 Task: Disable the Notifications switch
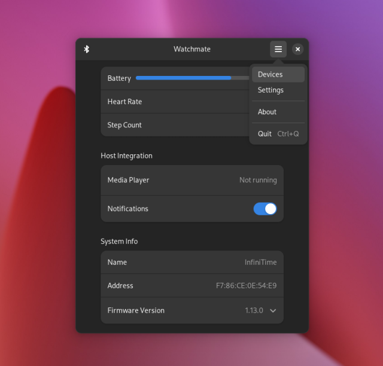pyautogui.click(x=265, y=209)
